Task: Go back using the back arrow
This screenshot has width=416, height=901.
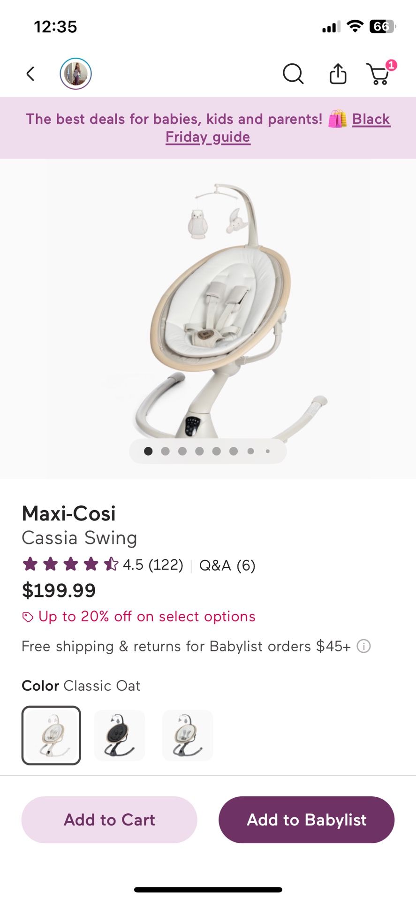Action: click(30, 74)
